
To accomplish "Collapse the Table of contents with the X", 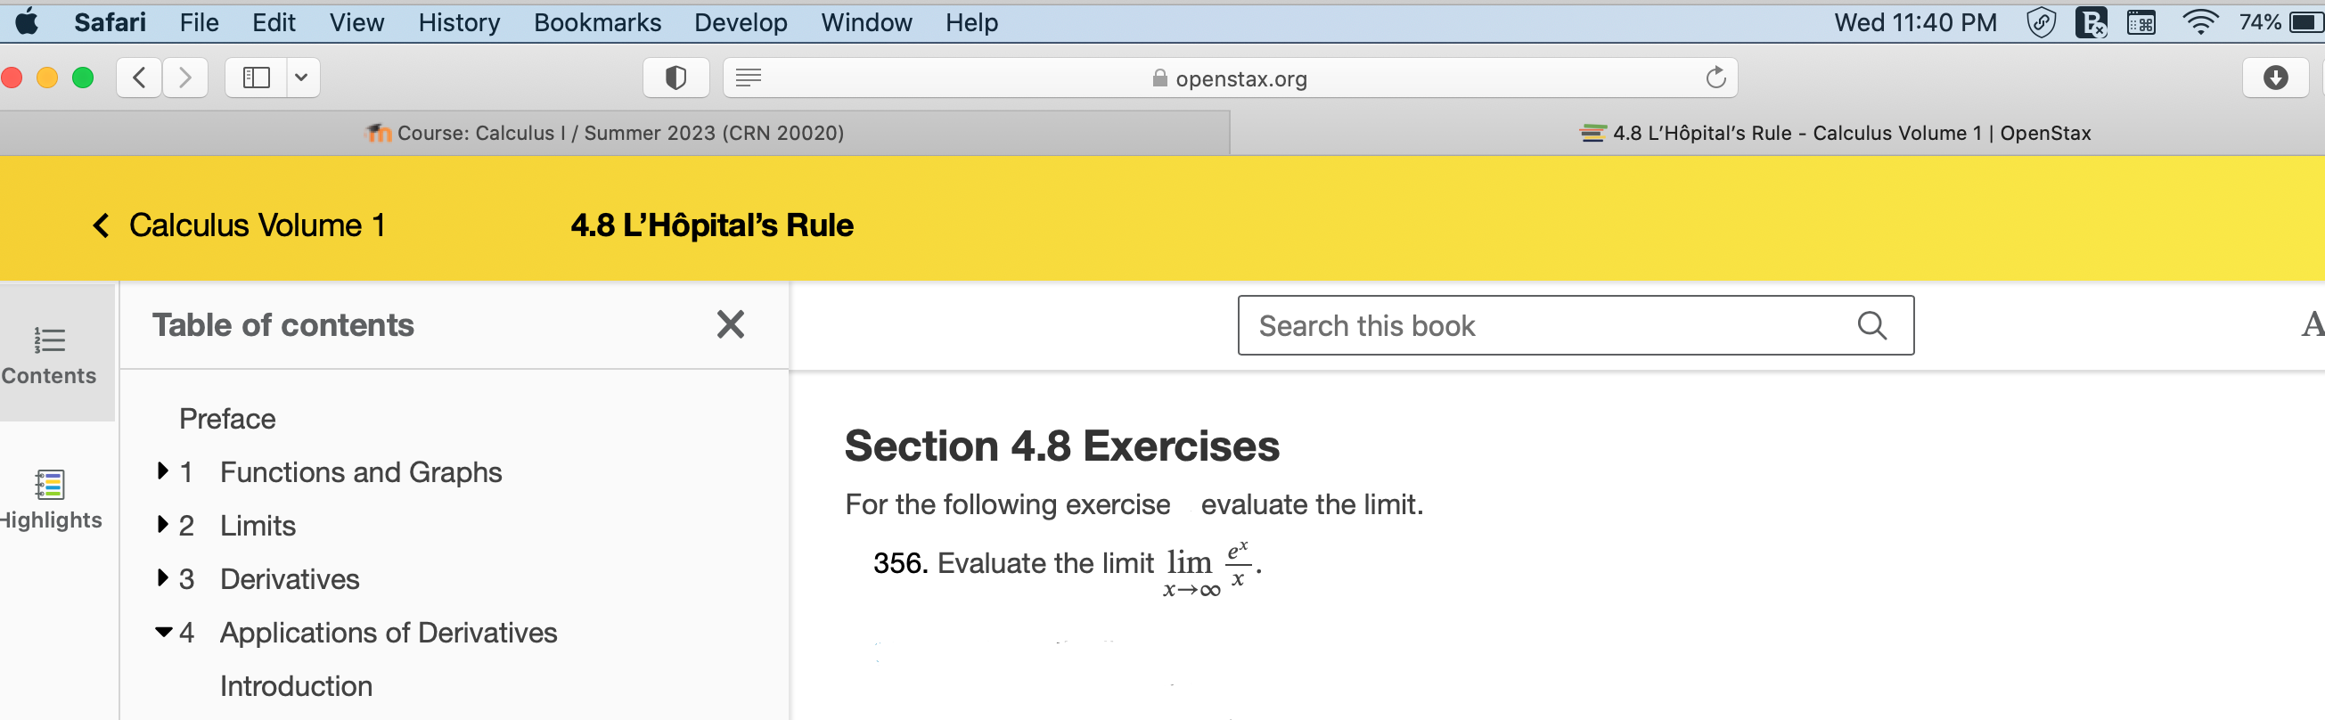I will [x=730, y=325].
